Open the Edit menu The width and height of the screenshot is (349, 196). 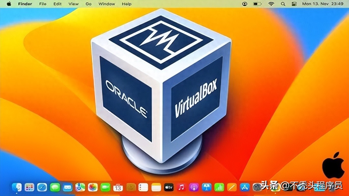pos(57,4)
